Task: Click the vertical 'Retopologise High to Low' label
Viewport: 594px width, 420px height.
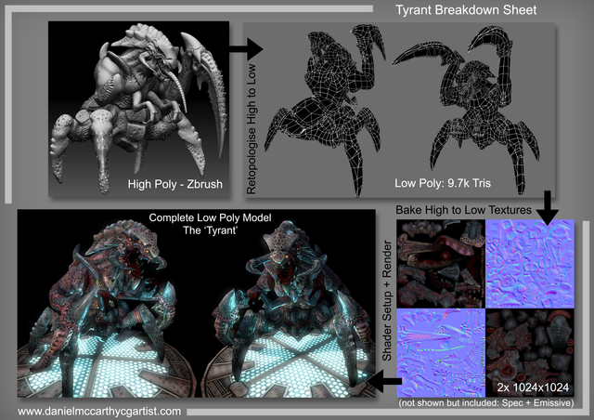Action: pyautogui.click(x=252, y=129)
